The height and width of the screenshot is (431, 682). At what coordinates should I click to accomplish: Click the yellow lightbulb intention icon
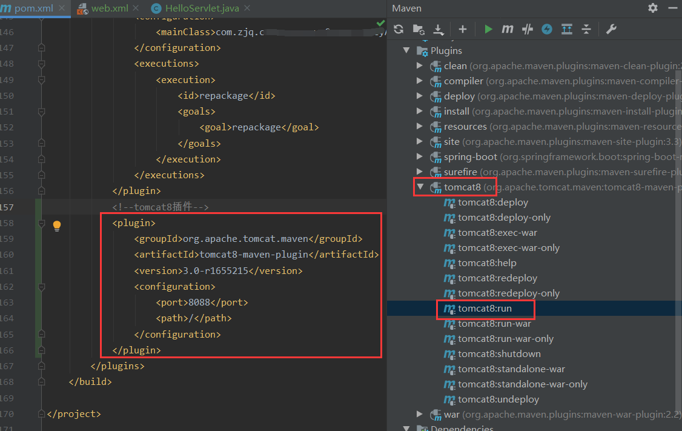pos(57,226)
